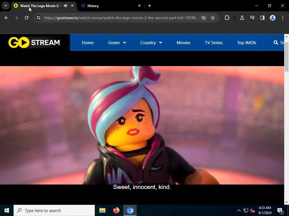The width and height of the screenshot is (289, 216).
Task: Open the volume tray icon
Action: [x=253, y=211]
